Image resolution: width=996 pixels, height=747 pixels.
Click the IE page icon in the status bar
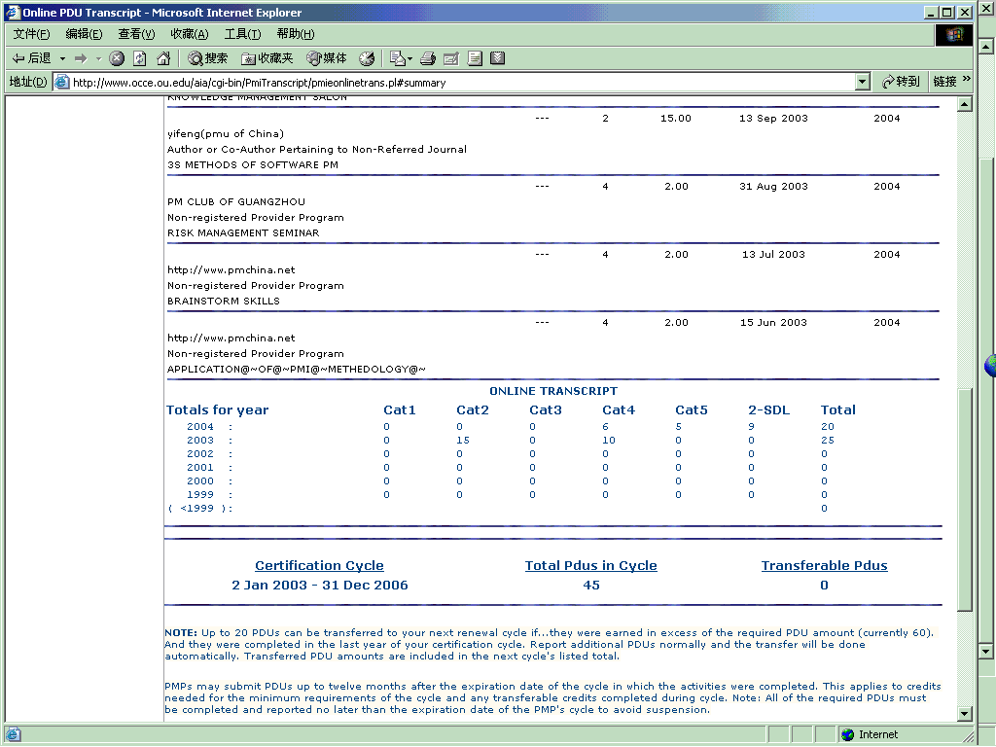tap(13, 735)
